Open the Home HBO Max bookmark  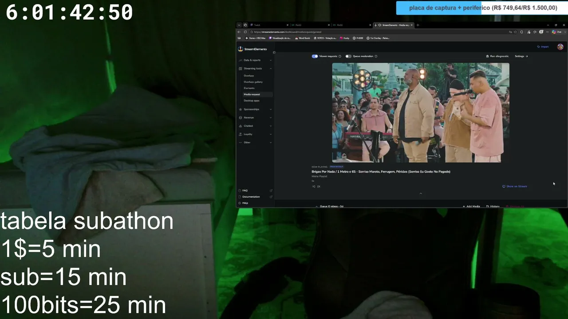(x=255, y=38)
